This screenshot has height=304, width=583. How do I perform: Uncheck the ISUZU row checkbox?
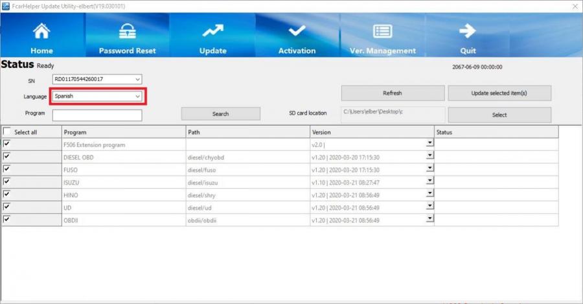click(7, 181)
